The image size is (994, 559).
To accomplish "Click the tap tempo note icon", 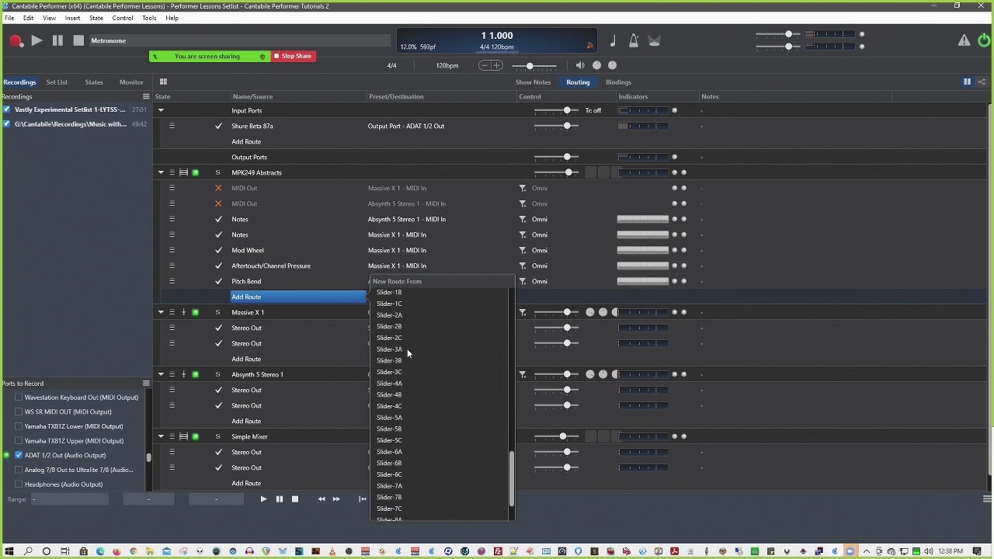I will pyautogui.click(x=613, y=41).
